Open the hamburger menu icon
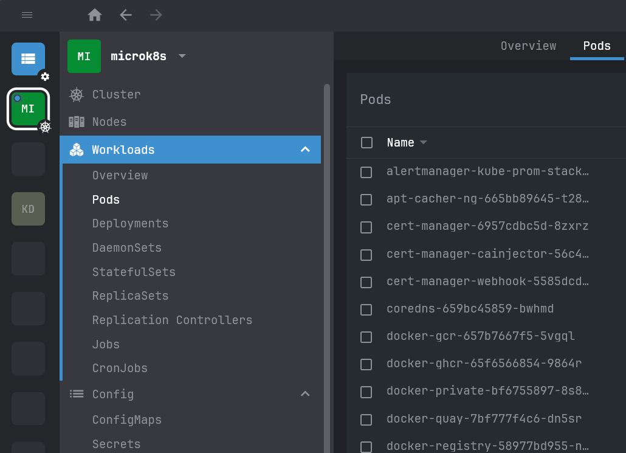The height and width of the screenshot is (453, 626). point(27,15)
